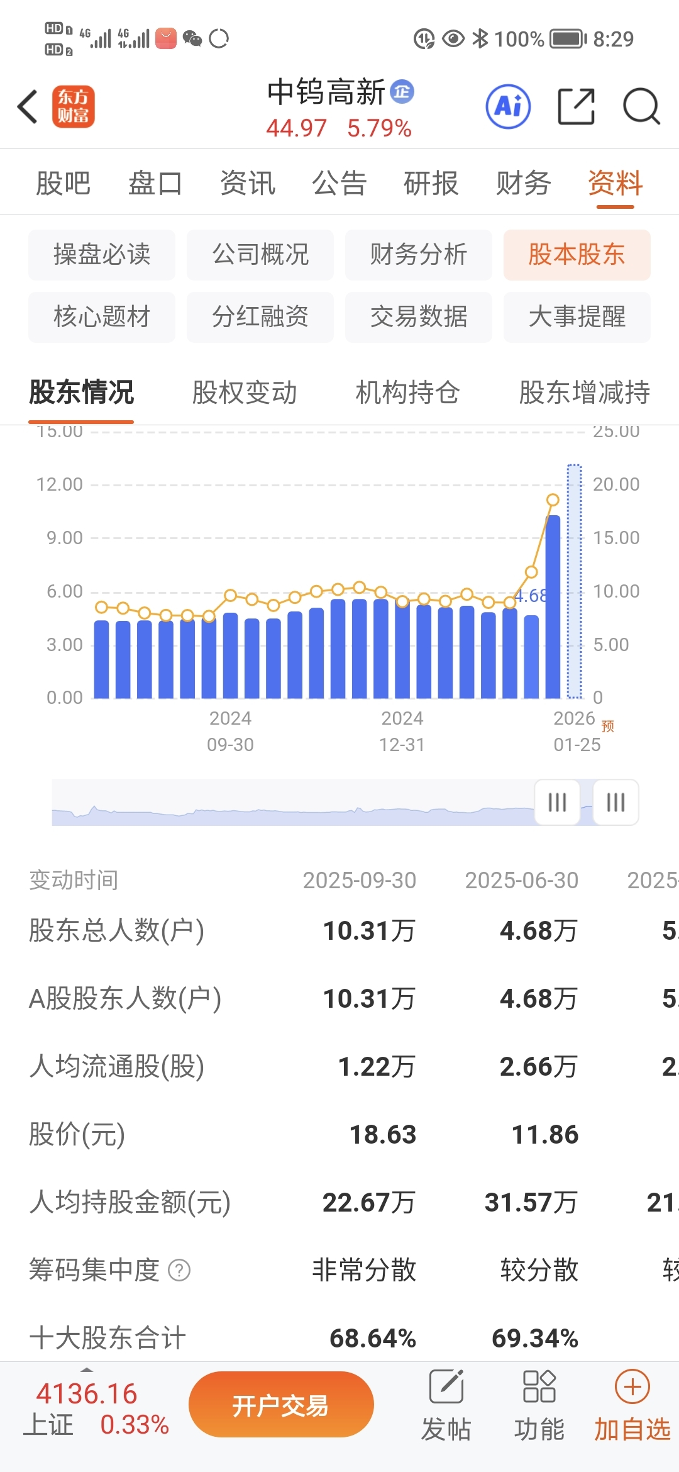The height and width of the screenshot is (1472, 679).
Task: Tap the battery status icon
Action: point(568,39)
